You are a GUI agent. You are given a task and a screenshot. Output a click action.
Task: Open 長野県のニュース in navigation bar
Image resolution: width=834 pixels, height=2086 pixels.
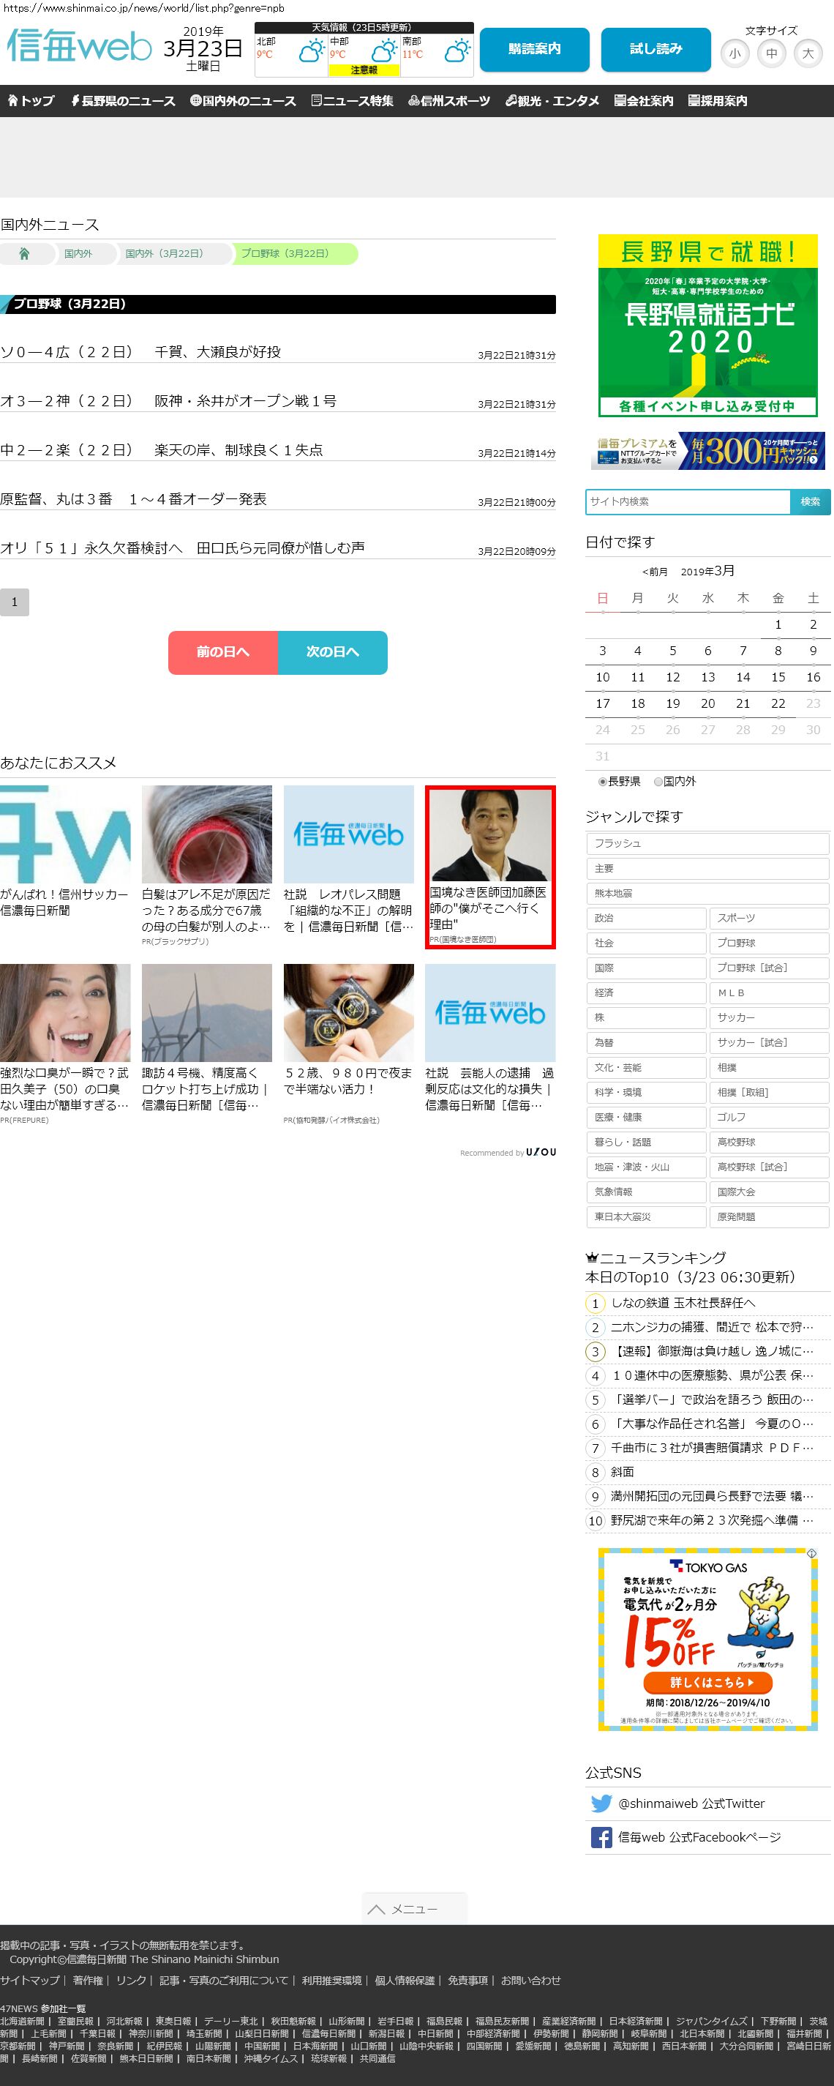[123, 101]
